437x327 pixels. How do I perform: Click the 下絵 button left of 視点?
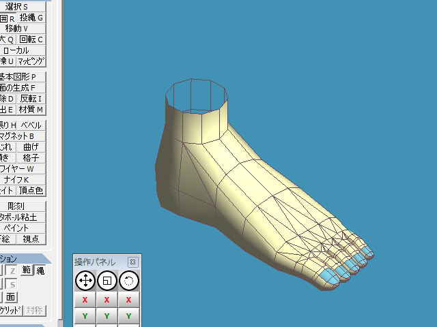[8, 239]
